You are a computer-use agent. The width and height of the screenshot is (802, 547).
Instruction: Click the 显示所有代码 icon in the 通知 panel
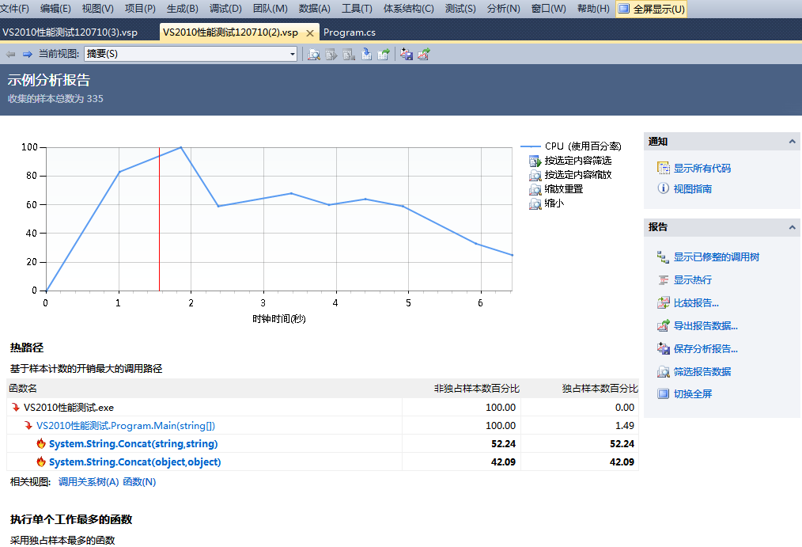[663, 169]
